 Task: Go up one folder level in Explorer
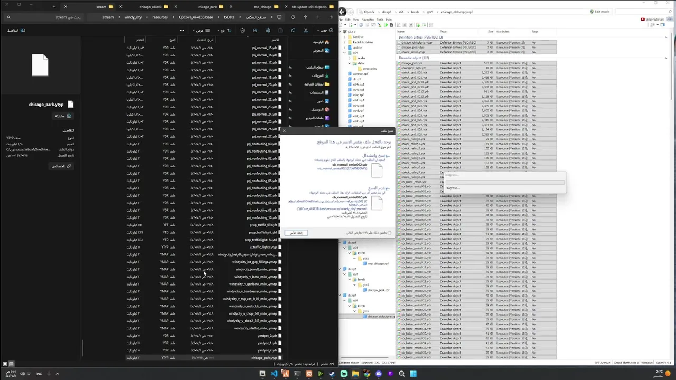point(305,17)
